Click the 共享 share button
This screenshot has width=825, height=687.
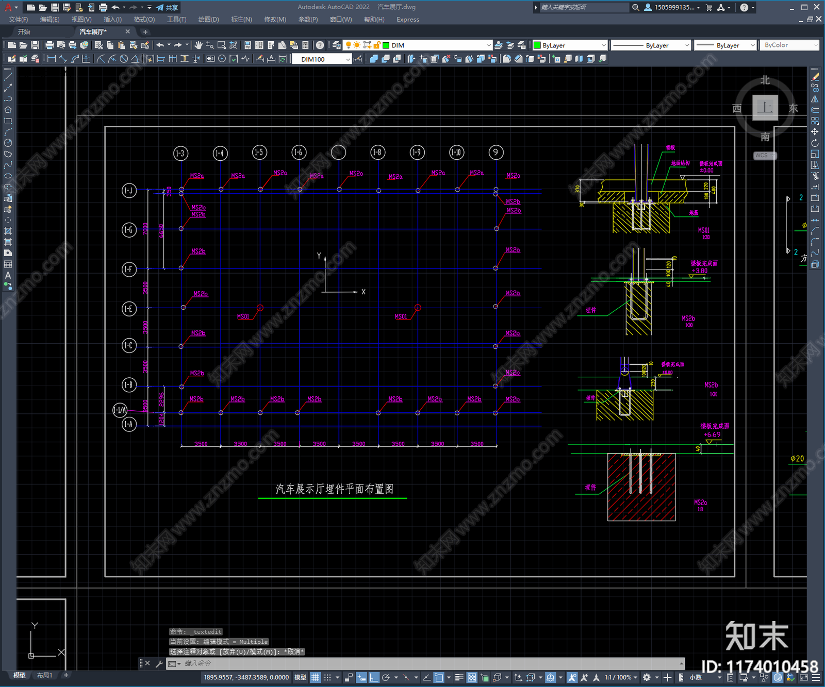167,7
